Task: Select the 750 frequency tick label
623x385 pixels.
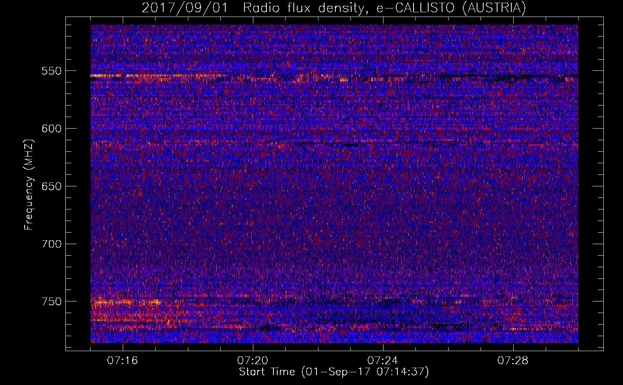Action: (52, 301)
